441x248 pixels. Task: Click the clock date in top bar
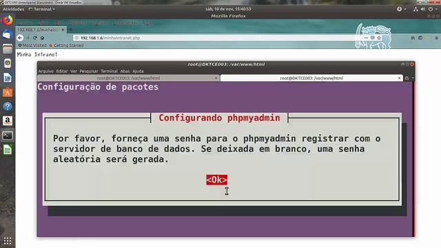click(228, 9)
